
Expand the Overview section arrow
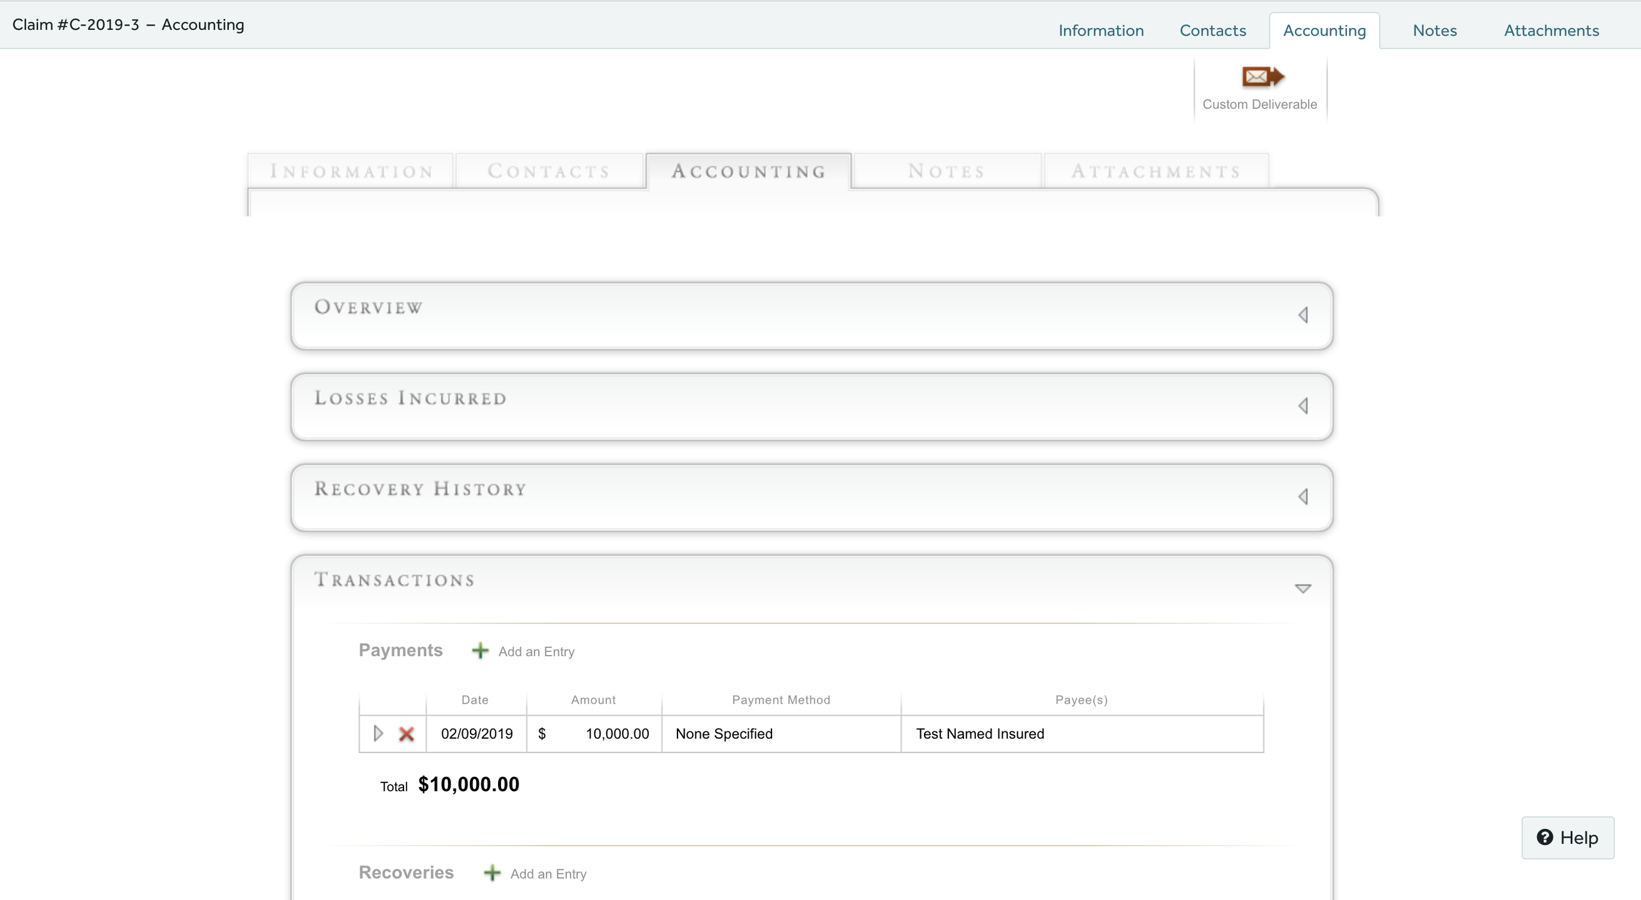coord(1303,315)
